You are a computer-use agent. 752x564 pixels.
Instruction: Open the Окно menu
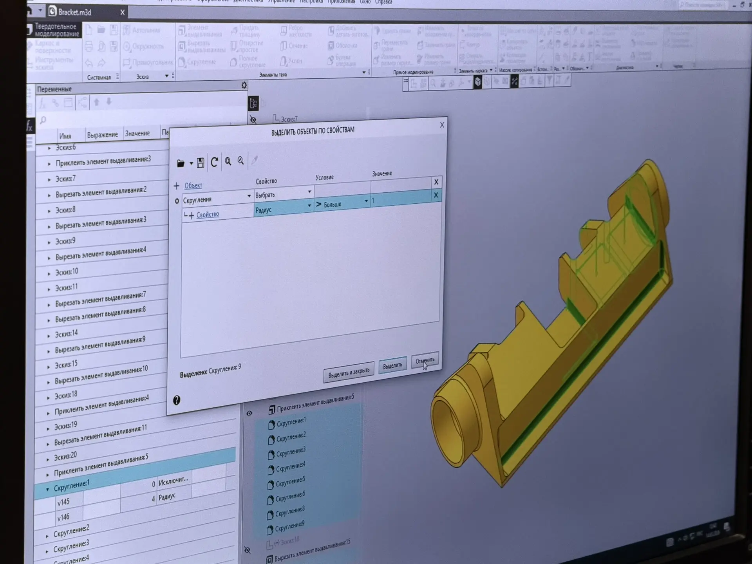point(365,2)
